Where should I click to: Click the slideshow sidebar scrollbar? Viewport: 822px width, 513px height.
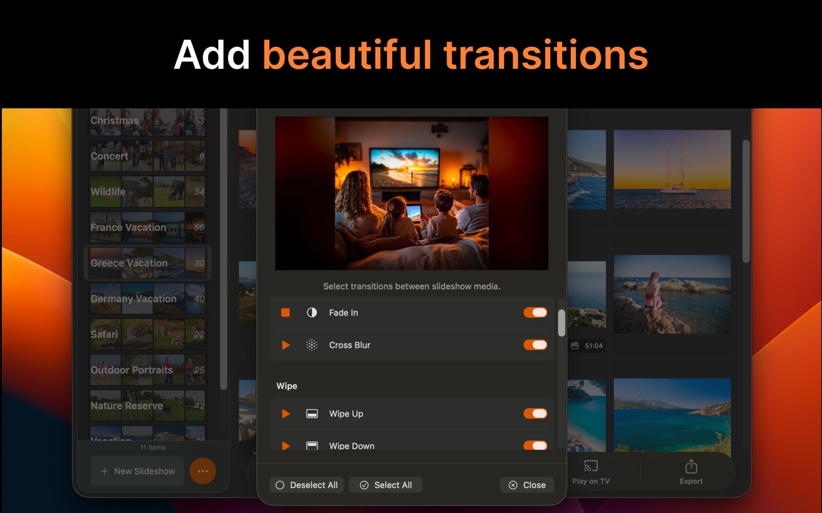pos(223,249)
